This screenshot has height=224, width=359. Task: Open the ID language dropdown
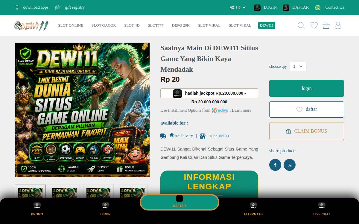[x=238, y=7]
